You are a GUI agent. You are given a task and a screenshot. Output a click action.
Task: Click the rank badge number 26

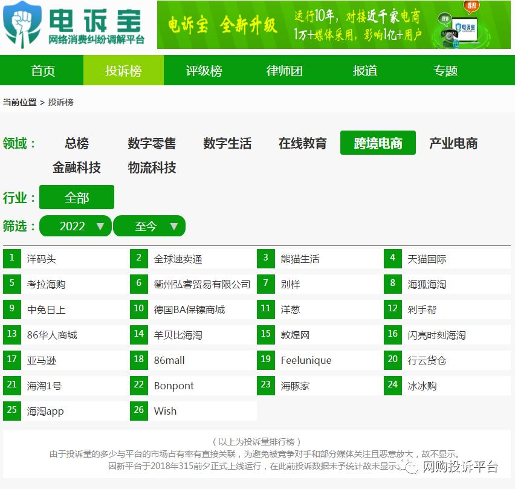pos(139,410)
